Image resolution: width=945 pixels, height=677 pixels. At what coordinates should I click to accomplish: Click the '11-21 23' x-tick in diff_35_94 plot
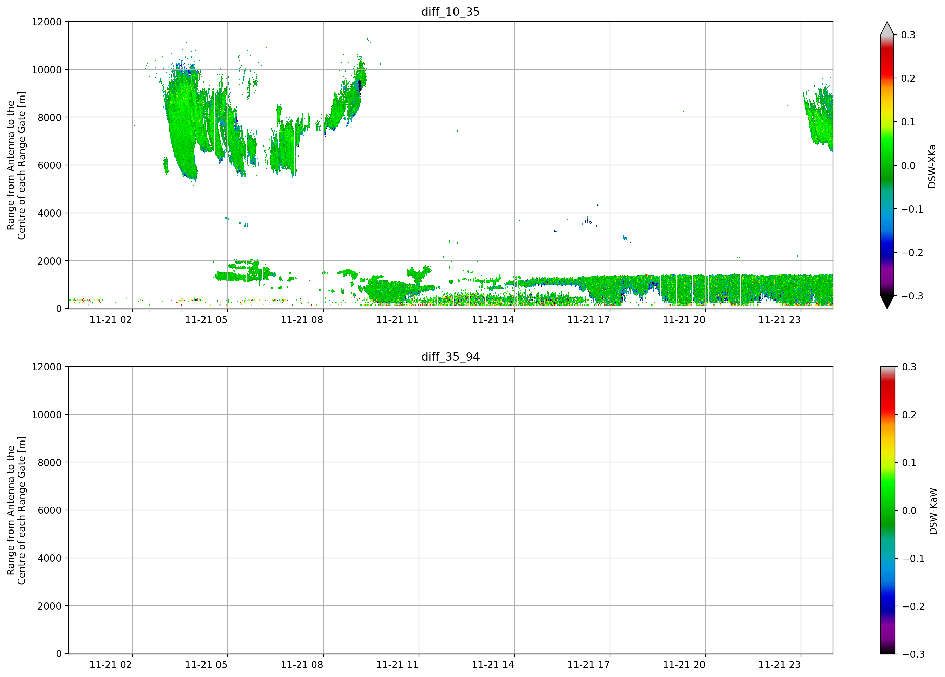(780, 665)
